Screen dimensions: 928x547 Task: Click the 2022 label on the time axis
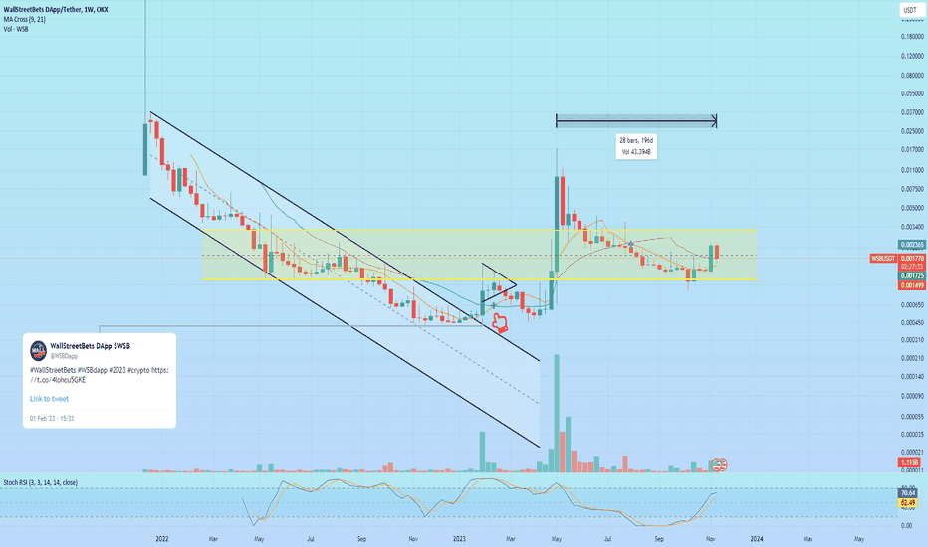click(x=162, y=539)
